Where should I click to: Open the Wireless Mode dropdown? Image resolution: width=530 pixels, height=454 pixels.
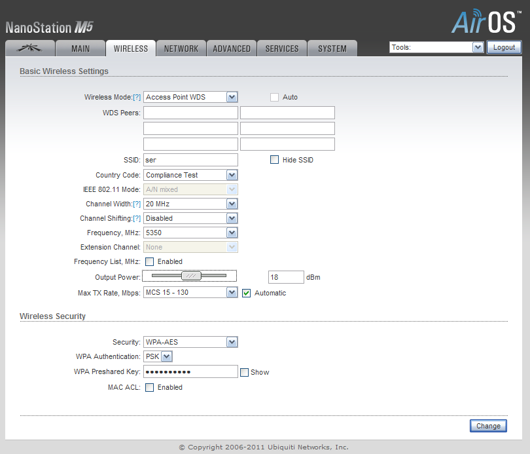pos(190,97)
